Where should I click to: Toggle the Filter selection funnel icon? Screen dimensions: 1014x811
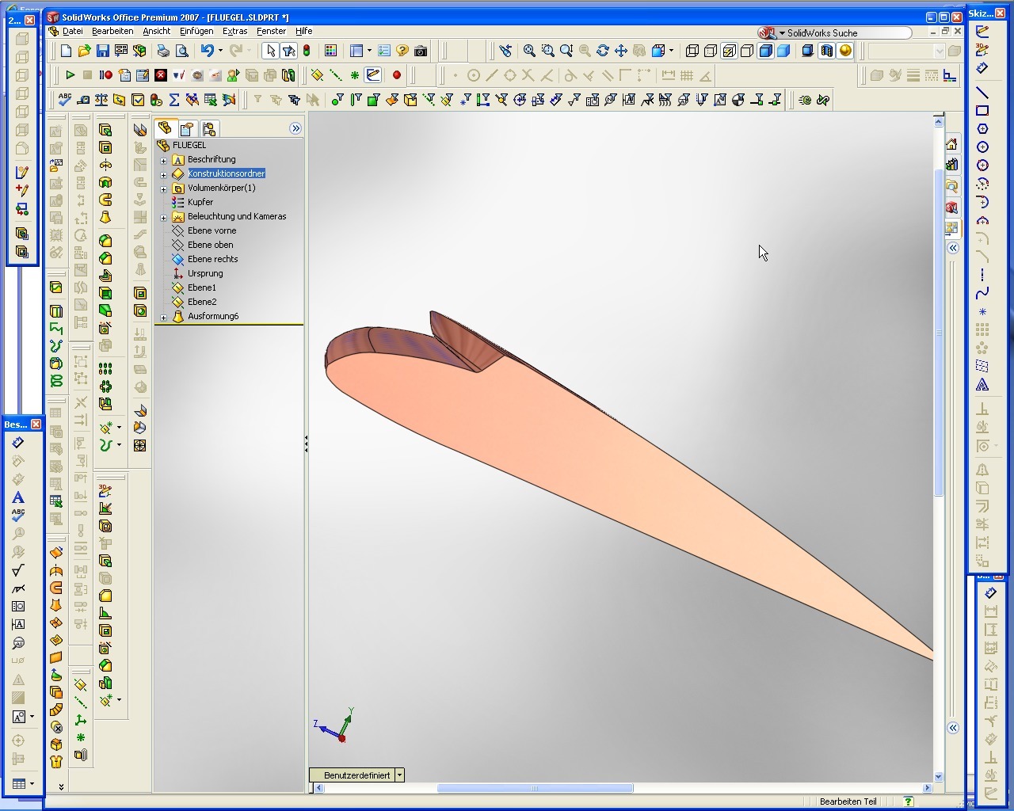[288, 51]
